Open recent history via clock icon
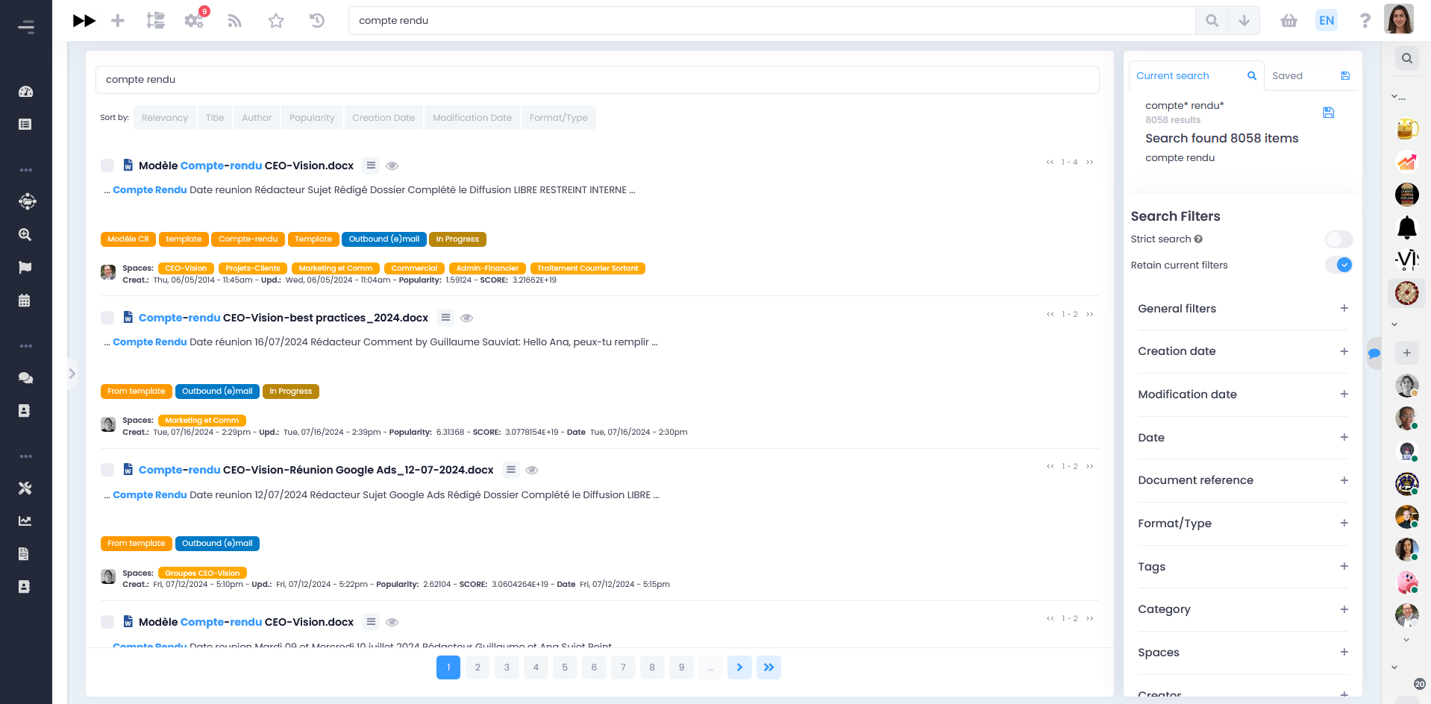Image resolution: width=1431 pixels, height=704 pixels. 316,20
